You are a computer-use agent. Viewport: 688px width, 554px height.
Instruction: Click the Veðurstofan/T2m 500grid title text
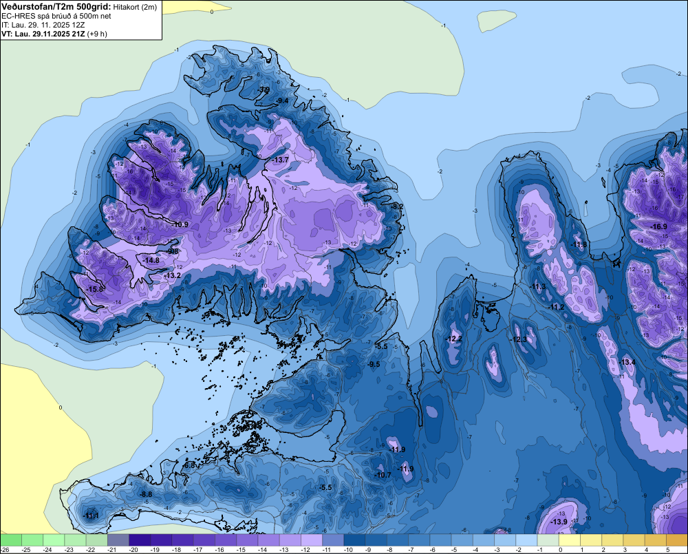56,7
